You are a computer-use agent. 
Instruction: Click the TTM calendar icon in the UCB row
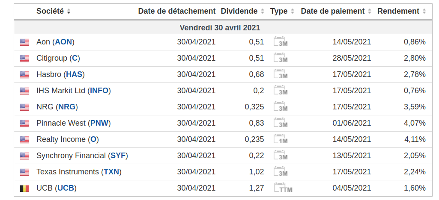pos(283,187)
